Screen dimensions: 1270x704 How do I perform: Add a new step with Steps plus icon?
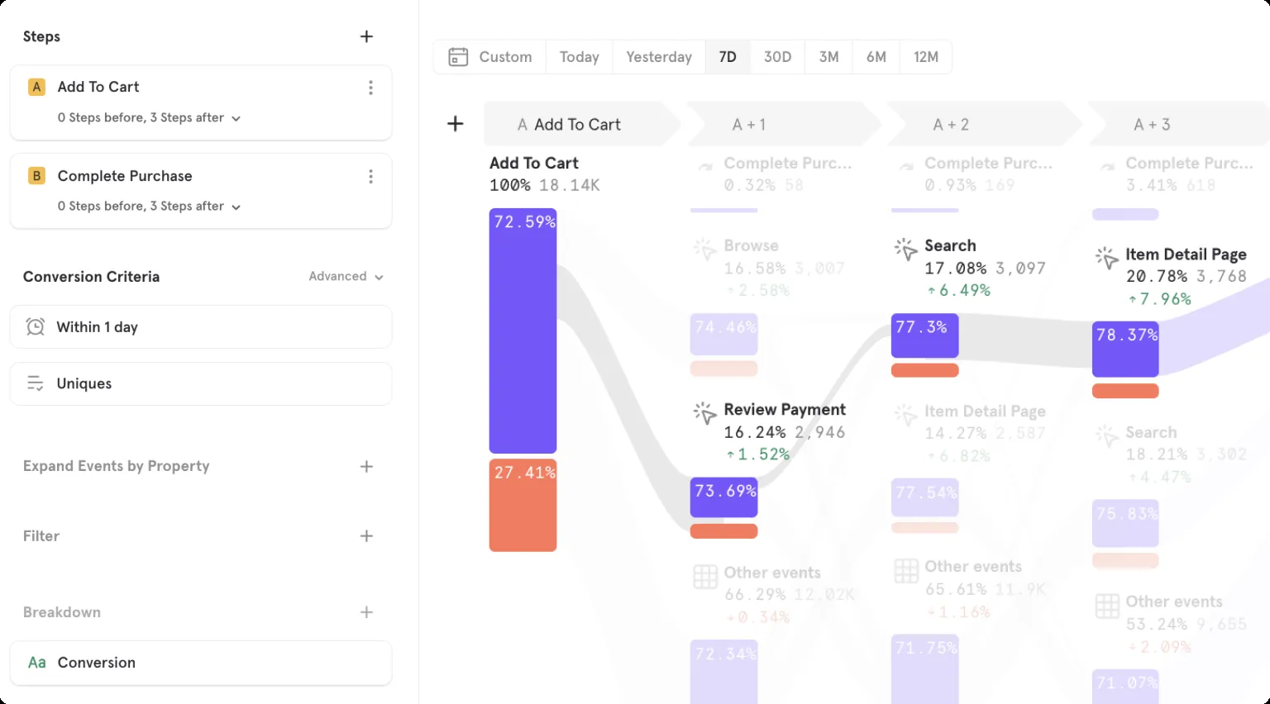pos(367,36)
